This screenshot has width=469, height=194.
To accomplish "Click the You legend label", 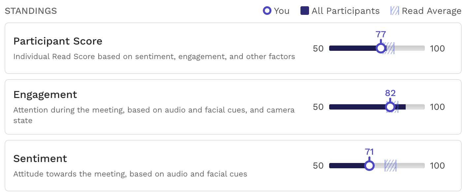I will pos(282,11).
